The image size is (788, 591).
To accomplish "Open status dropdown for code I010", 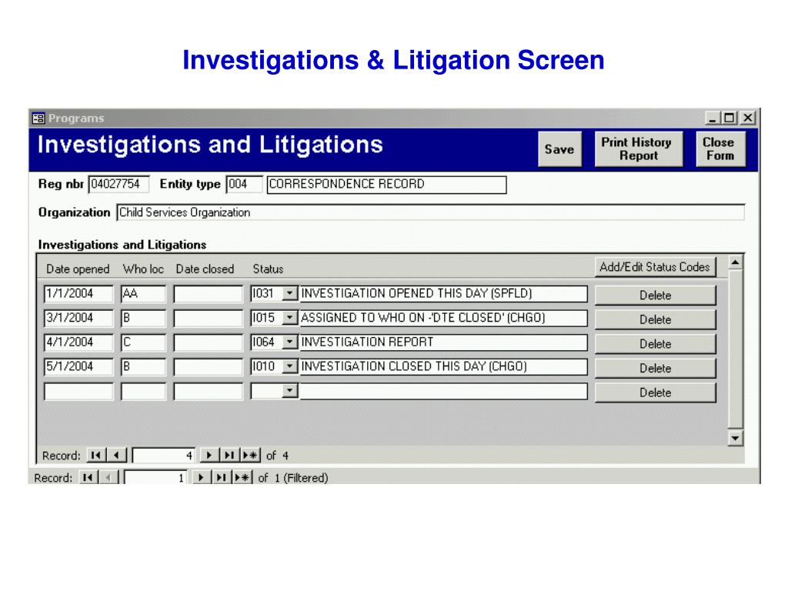I will point(290,366).
